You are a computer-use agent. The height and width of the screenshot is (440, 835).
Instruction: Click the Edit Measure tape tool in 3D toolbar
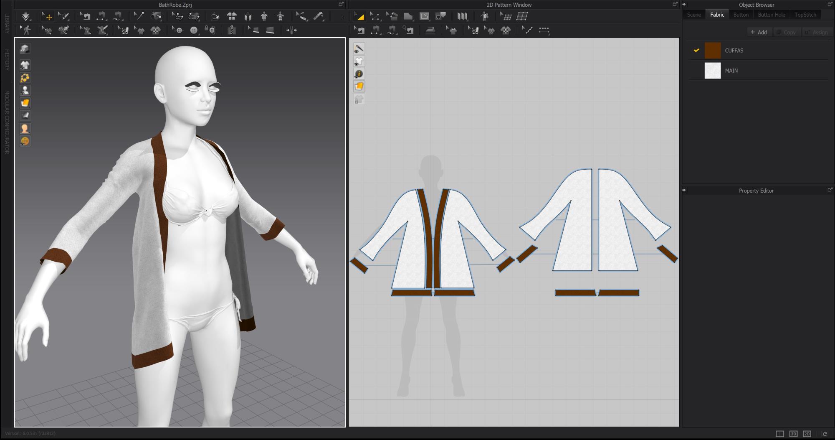point(301,16)
